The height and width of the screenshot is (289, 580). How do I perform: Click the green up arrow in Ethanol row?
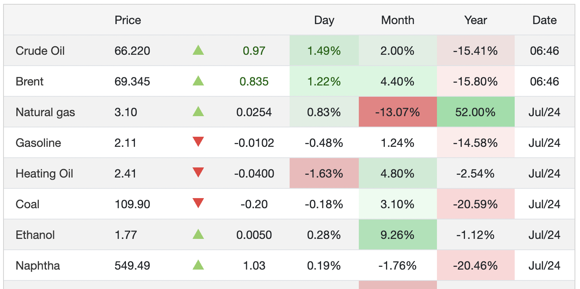(198, 234)
